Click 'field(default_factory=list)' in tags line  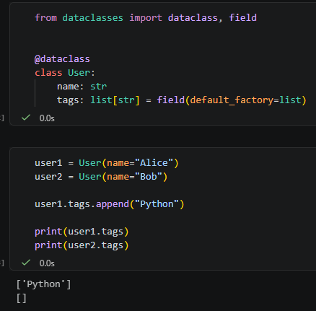point(232,100)
